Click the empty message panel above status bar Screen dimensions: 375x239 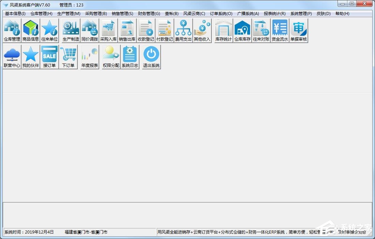(187, 214)
